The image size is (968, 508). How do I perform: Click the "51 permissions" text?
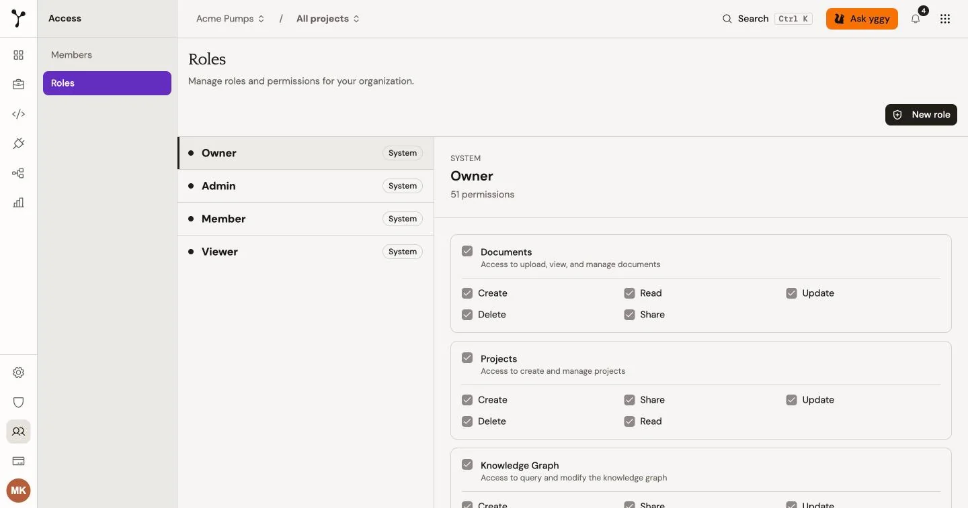(x=482, y=195)
